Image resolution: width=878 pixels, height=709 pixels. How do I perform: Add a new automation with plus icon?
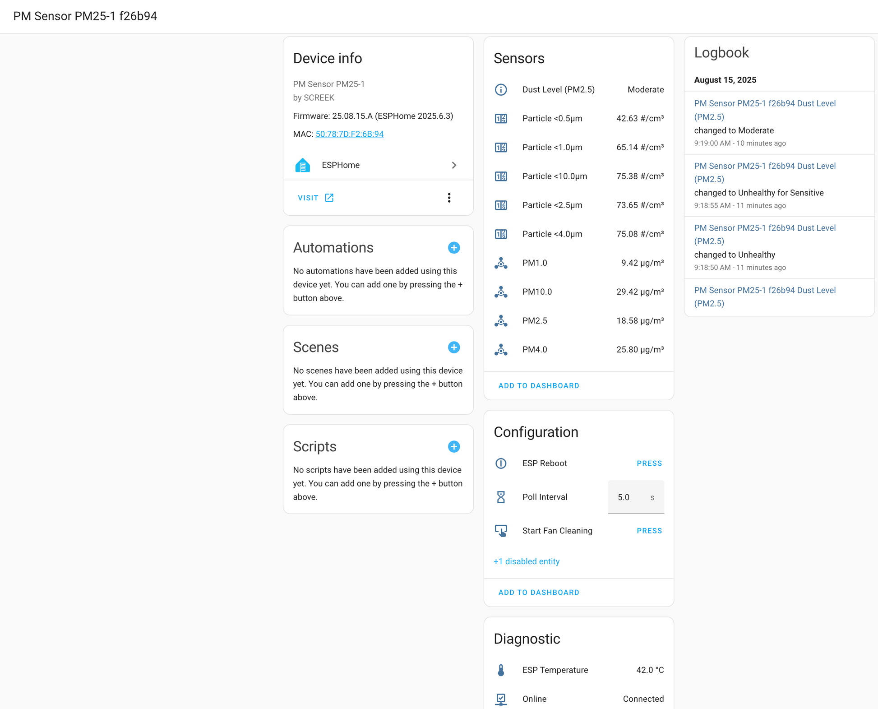454,248
